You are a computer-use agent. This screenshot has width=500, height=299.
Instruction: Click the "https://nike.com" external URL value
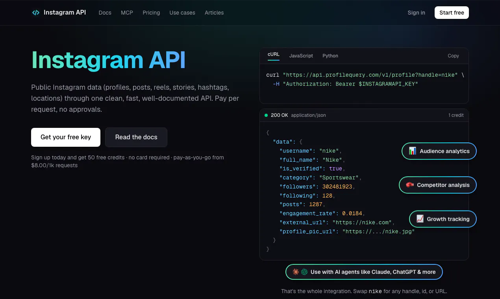click(362, 222)
